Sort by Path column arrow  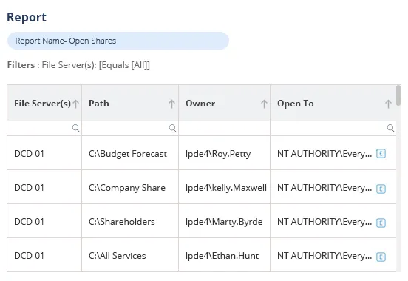pyautogui.click(x=171, y=104)
